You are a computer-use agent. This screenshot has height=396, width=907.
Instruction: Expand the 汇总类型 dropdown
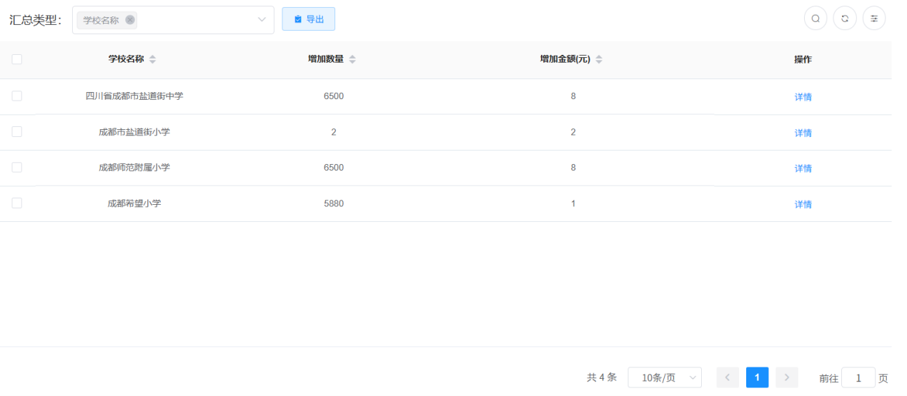[262, 20]
